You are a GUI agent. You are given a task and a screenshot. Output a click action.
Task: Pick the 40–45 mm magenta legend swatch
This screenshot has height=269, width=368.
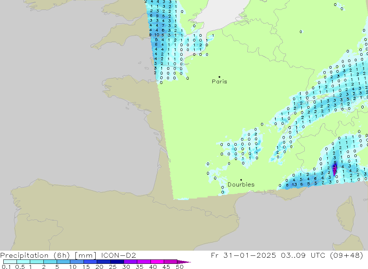coord(157,262)
